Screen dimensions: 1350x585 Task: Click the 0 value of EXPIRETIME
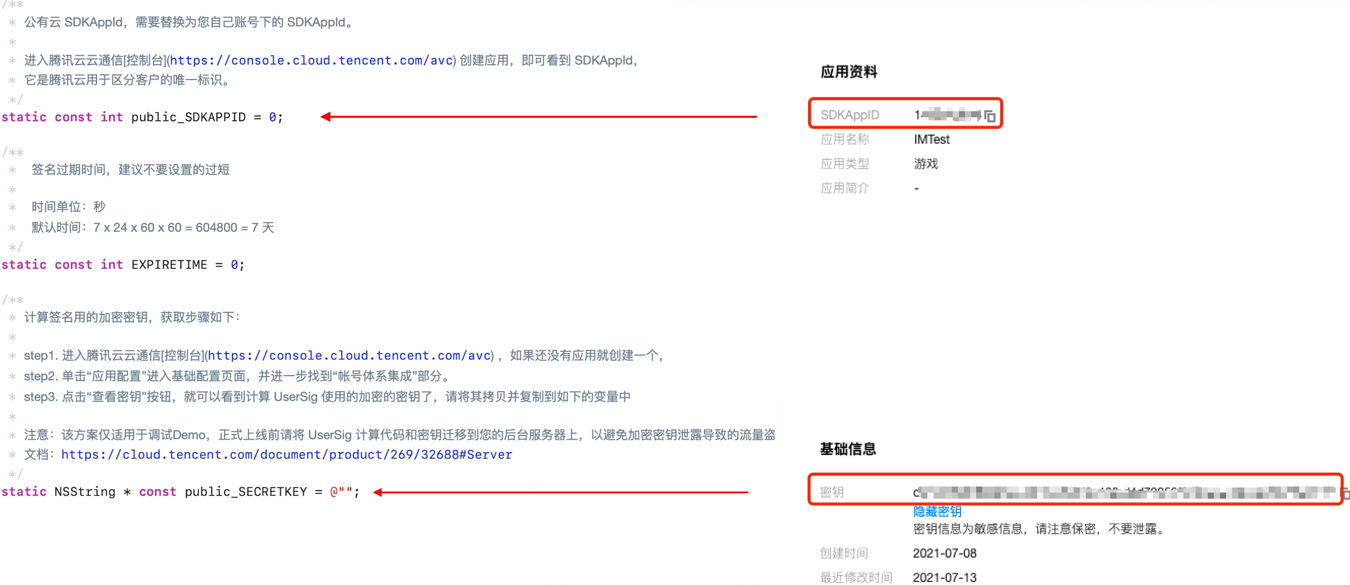(234, 265)
